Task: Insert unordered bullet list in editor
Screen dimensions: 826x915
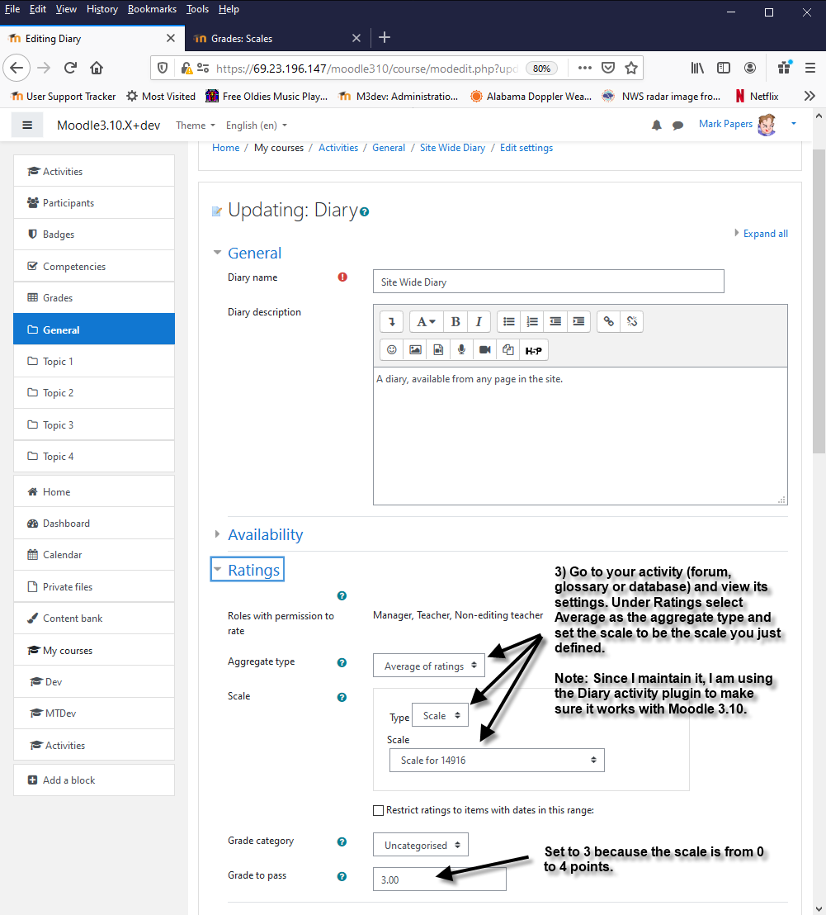Action: (x=509, y=321)
